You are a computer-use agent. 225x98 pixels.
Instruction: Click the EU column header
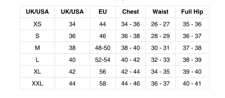(x=103, y=12)
